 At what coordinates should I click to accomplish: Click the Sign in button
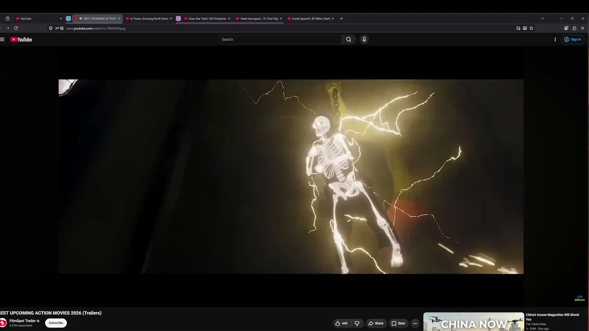(x=573, y=40)
